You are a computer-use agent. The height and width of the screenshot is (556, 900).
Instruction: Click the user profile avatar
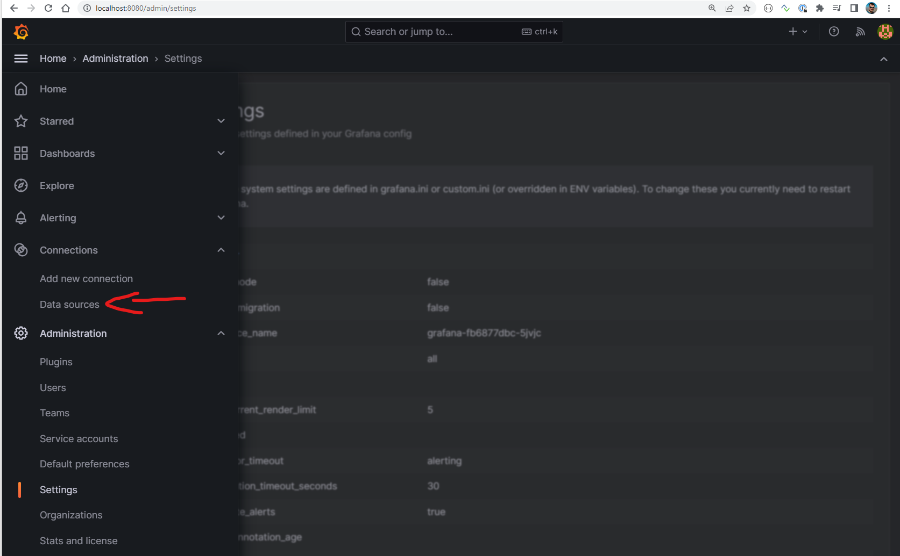point(885,32)
